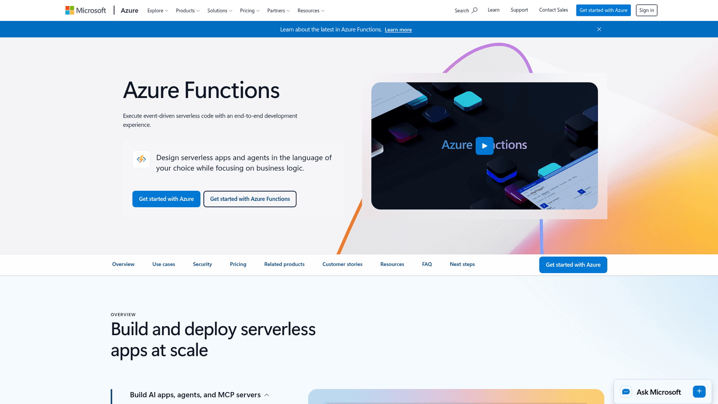Click hero Get started with Azure button
The width and height of the screenshot is (718, 404).
[166, 199]
